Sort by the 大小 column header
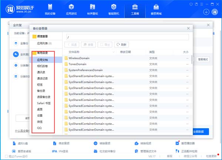 coord(186,52)
